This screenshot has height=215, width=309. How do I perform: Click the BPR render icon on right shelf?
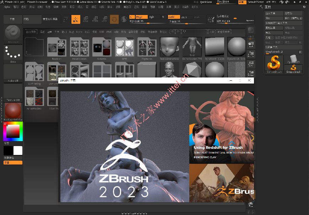[251, 30]
